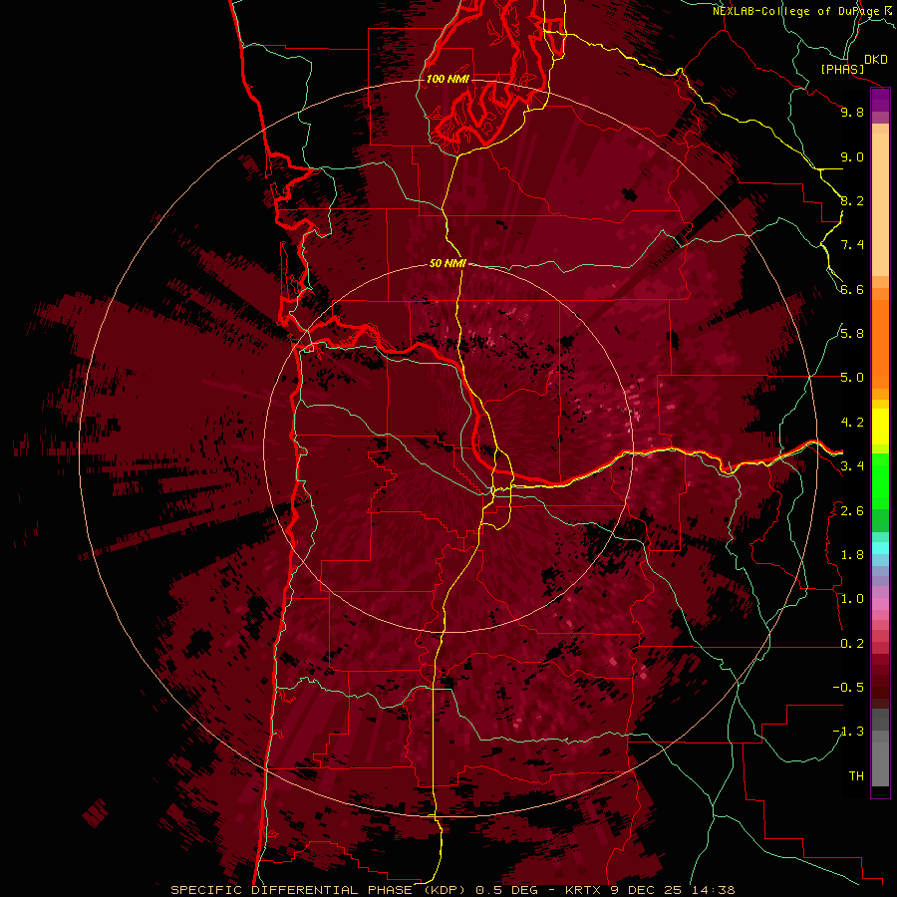
Task: Select the -0.5 scale value
Action: [848, 688]
